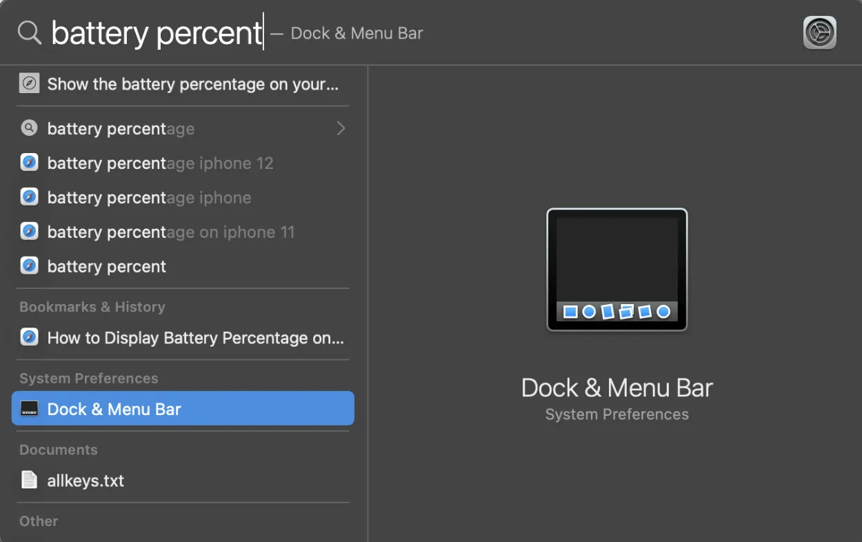Click the web search icon beside battery percentage
862x542 pixels.
29,128
